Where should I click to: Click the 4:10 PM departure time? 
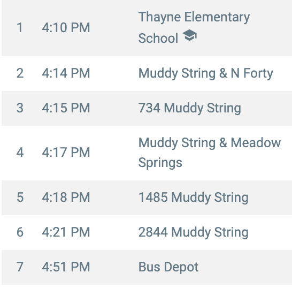pyautogui.click(x=66, y=28)
